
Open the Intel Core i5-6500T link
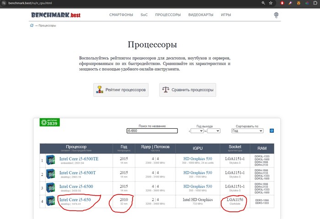click(x=78, y=173)
